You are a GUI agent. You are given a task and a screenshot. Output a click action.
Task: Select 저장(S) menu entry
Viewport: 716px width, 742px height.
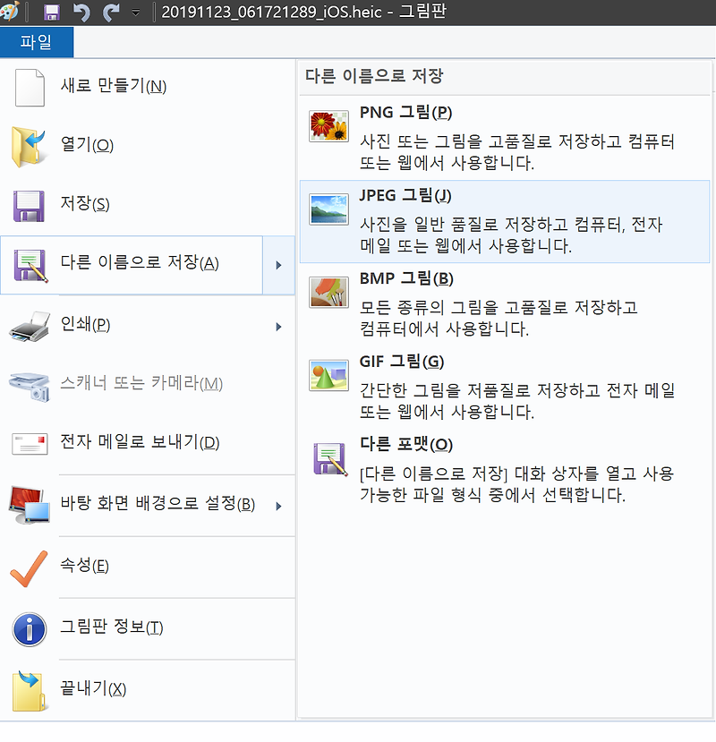tap(148, 204)
